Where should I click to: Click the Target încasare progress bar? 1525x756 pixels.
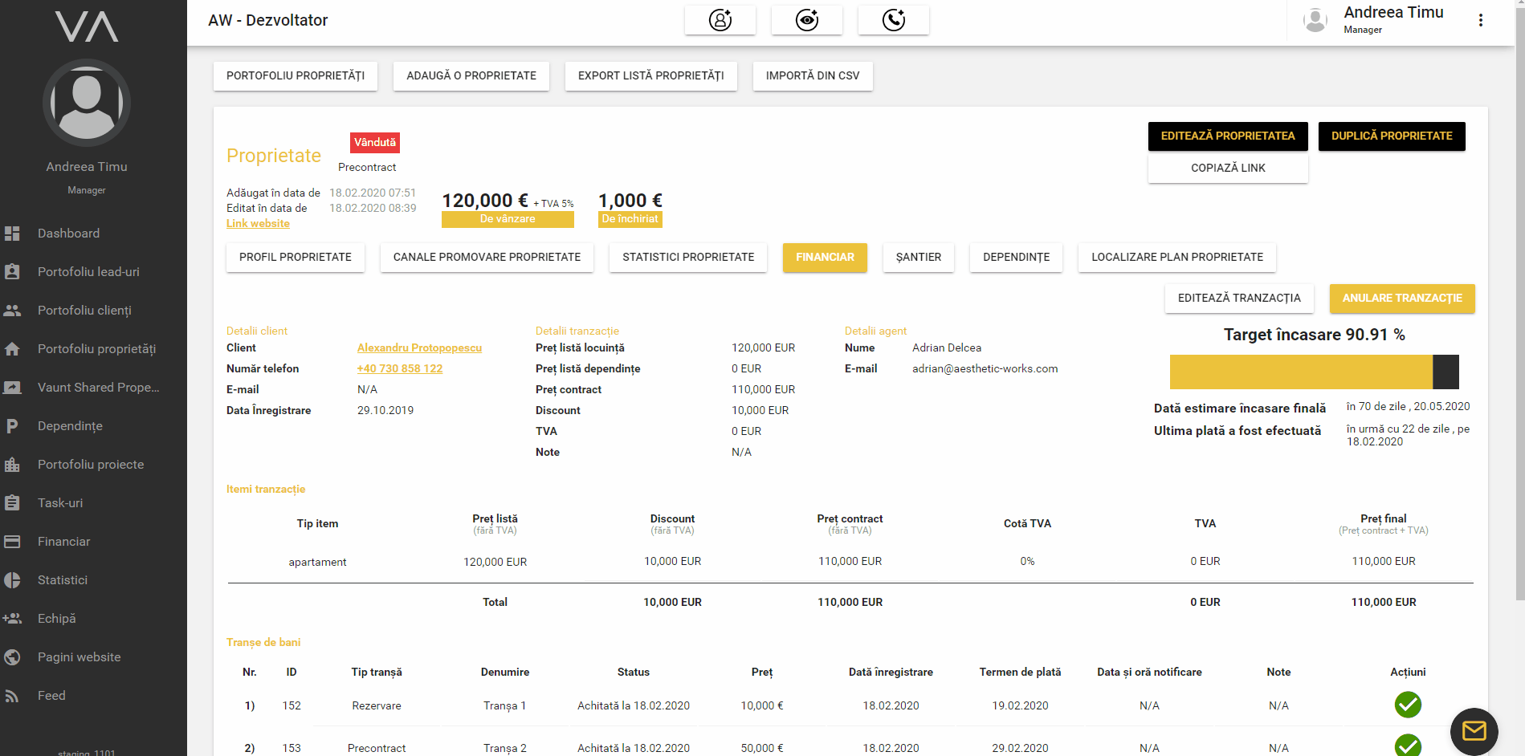click(x=1314, y=372)
